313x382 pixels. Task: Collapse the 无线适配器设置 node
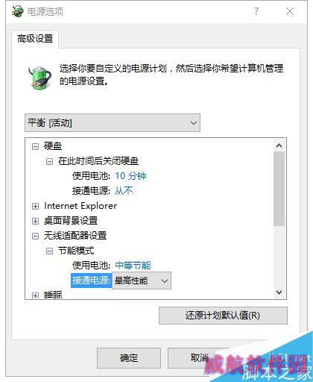[35, 236]
